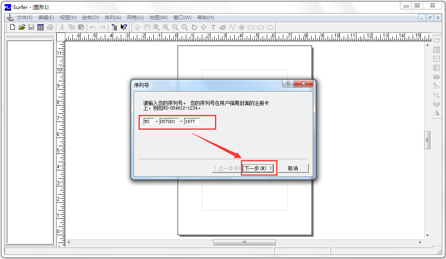Close the 序列号 dialog
This screenshot has height=259, width=446.
pos(303,83)
